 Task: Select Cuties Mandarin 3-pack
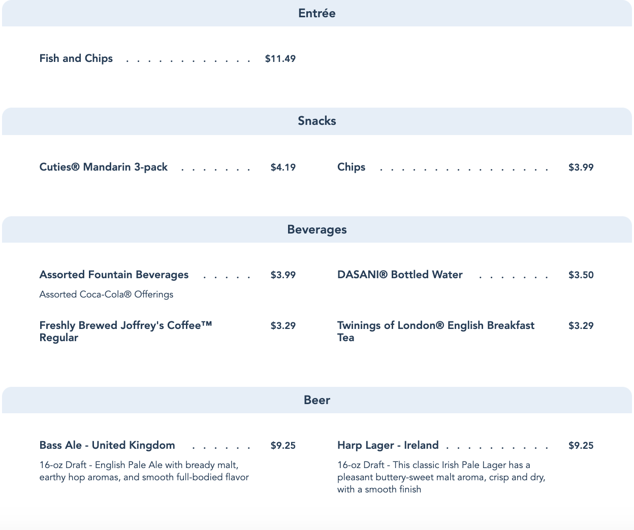[104, 167]
